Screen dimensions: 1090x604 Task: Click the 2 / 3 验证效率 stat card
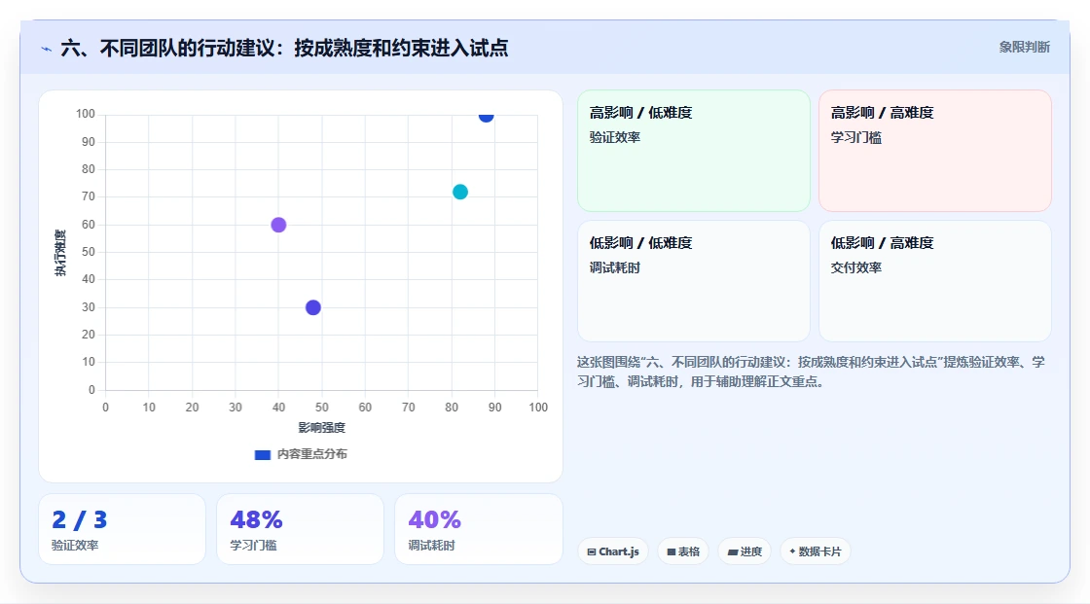coord(123,530)
